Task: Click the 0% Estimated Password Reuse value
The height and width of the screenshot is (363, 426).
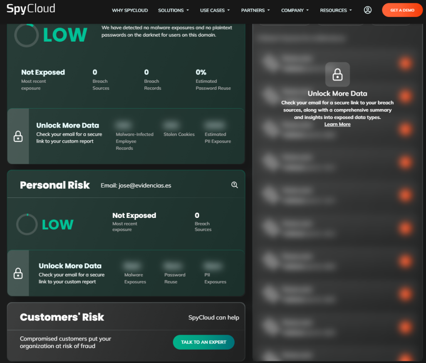Action: (201, 72)
